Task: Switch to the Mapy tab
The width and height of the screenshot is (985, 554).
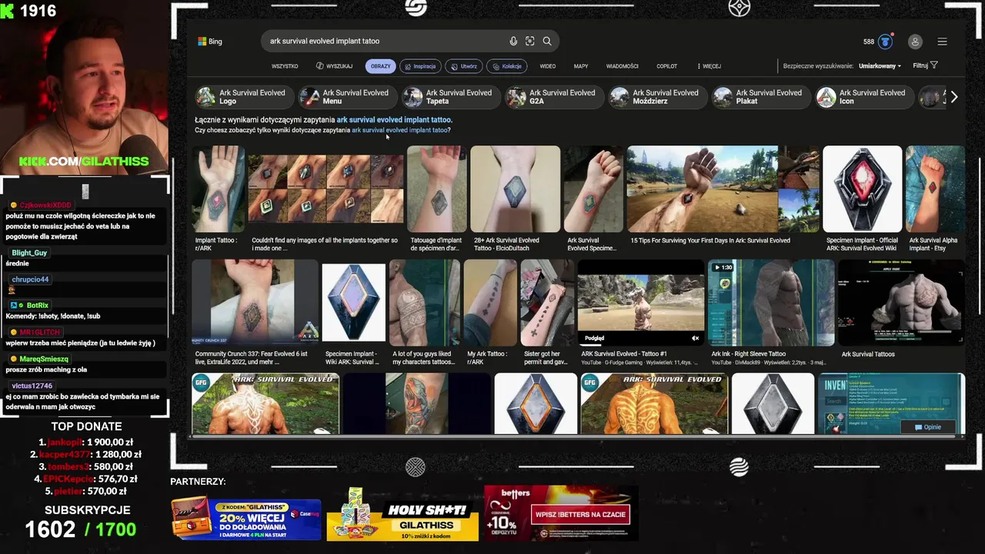Action: point(581,66)
